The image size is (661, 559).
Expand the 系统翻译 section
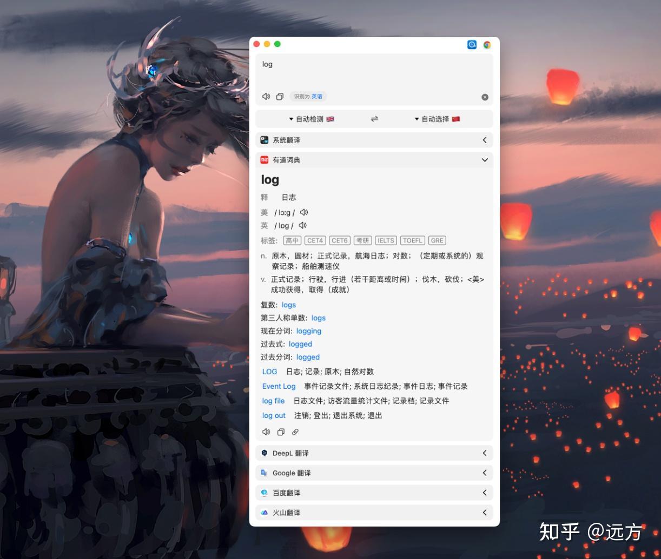point(485,139)
